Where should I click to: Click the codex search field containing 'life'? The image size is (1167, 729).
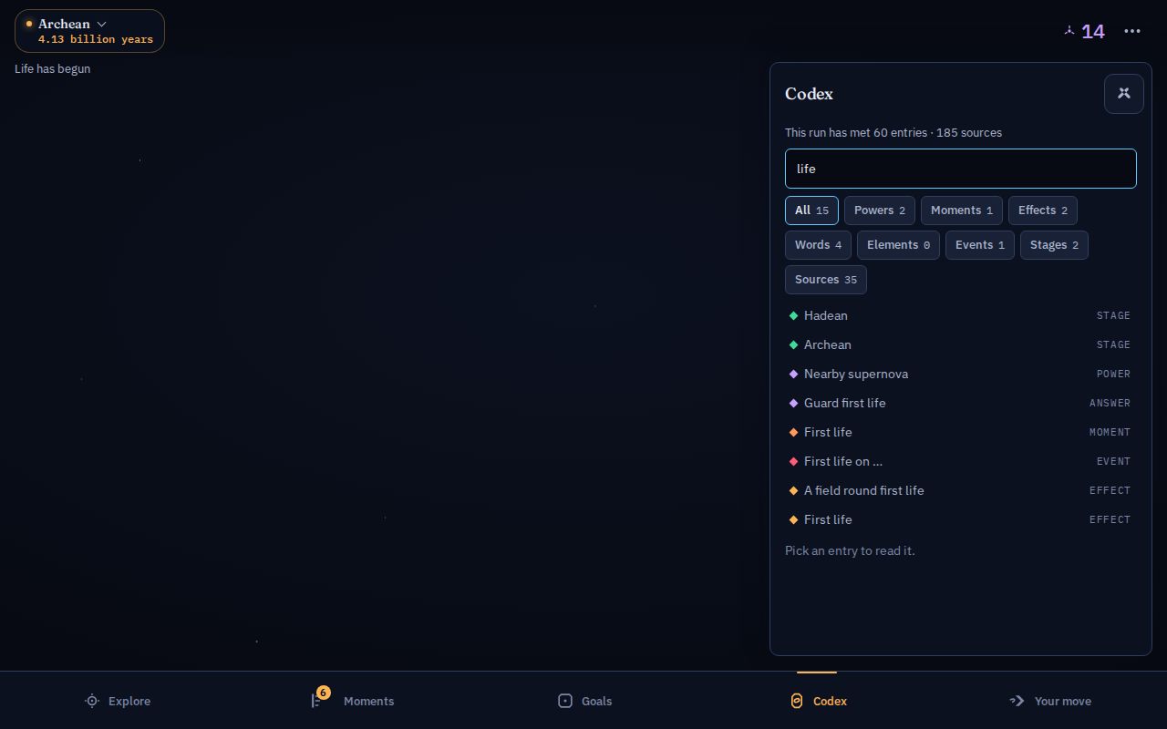(961, 169)
